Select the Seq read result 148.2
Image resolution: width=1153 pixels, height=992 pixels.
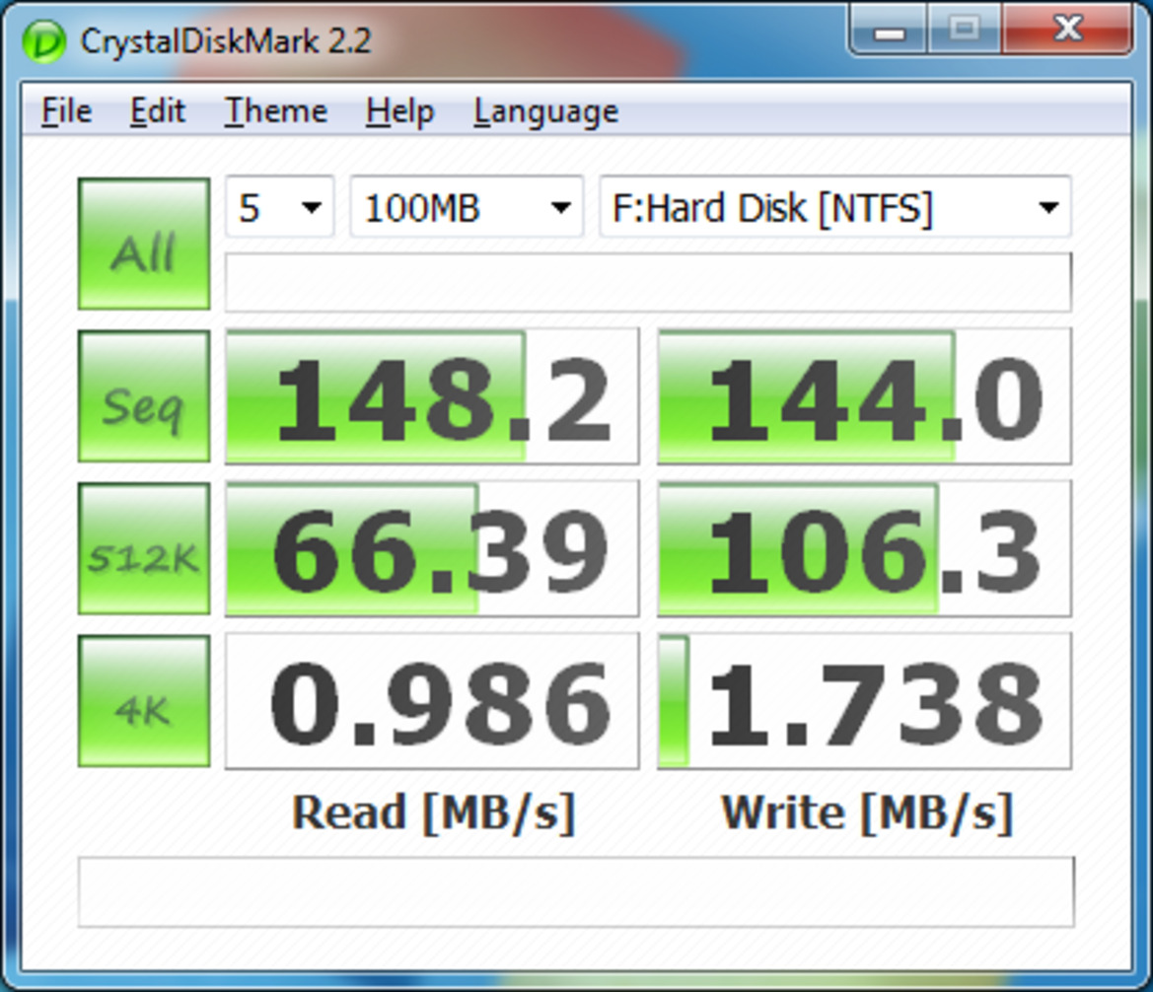pos(432,396)
